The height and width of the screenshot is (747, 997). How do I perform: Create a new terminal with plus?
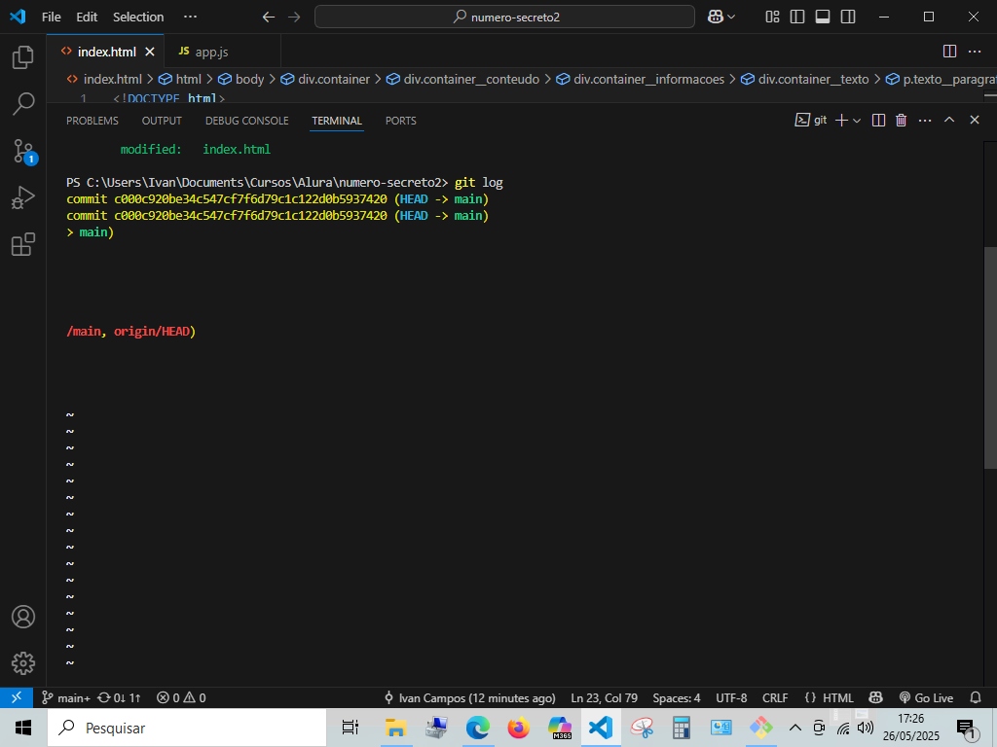pos(841,120)
